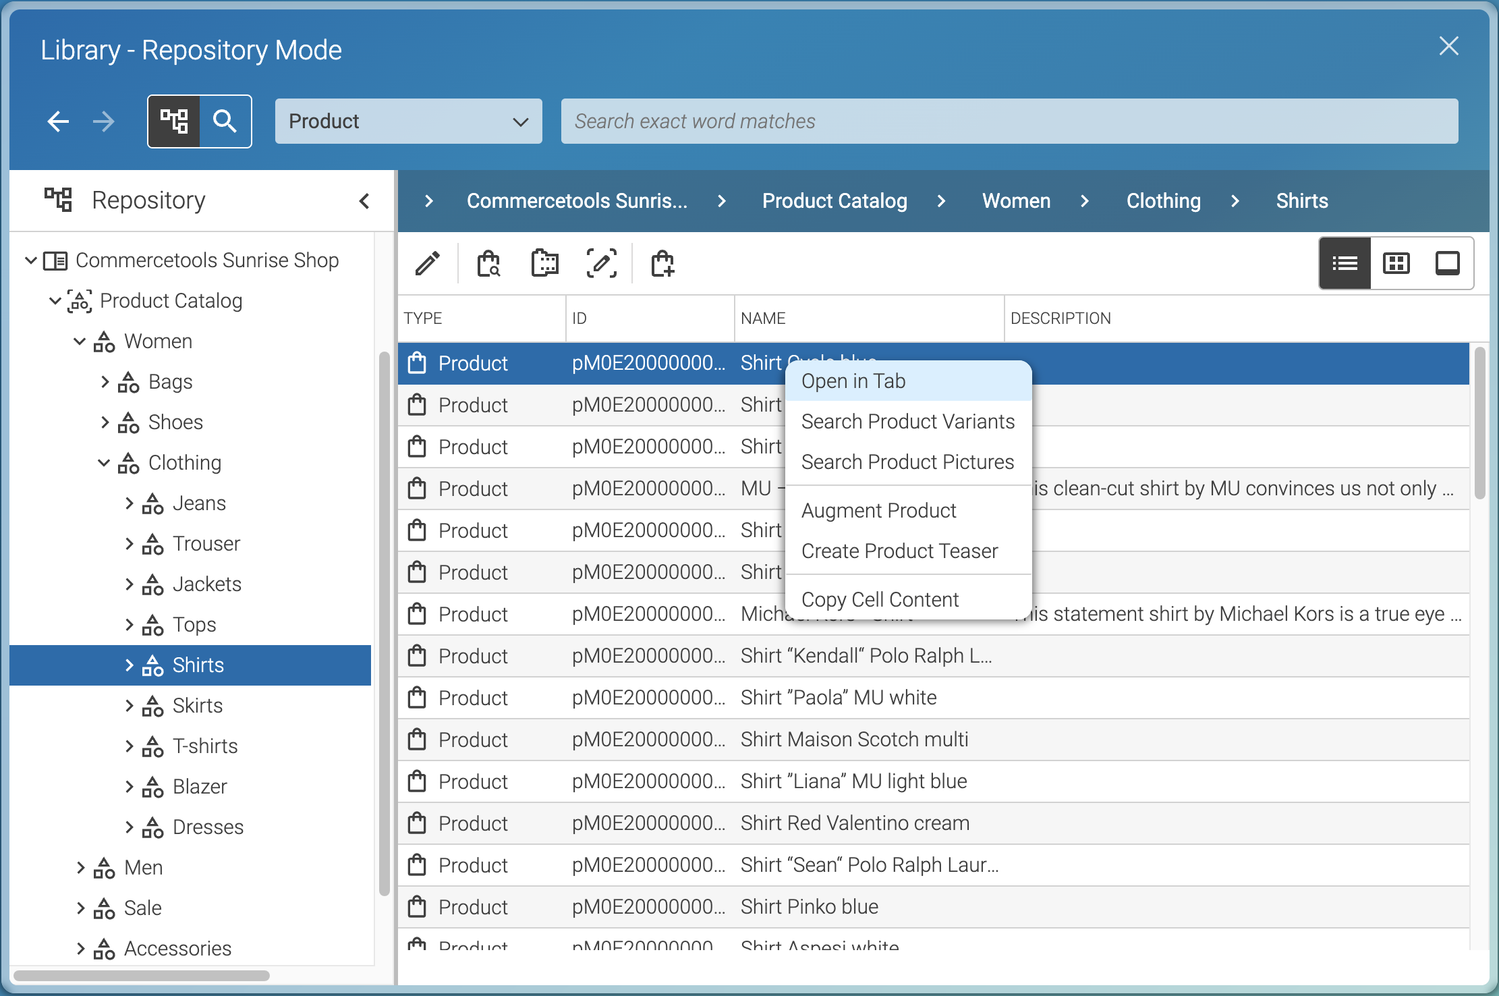Select the edit-in-frame toolbar icon
This screenshot has width=1499, height=996.
point(602,263)
